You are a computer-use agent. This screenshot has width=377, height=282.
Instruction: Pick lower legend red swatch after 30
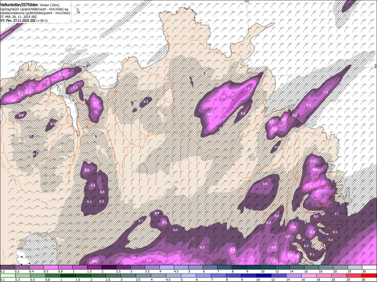pos(370,276)
